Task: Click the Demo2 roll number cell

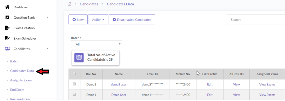Action: tap(91, 84)
